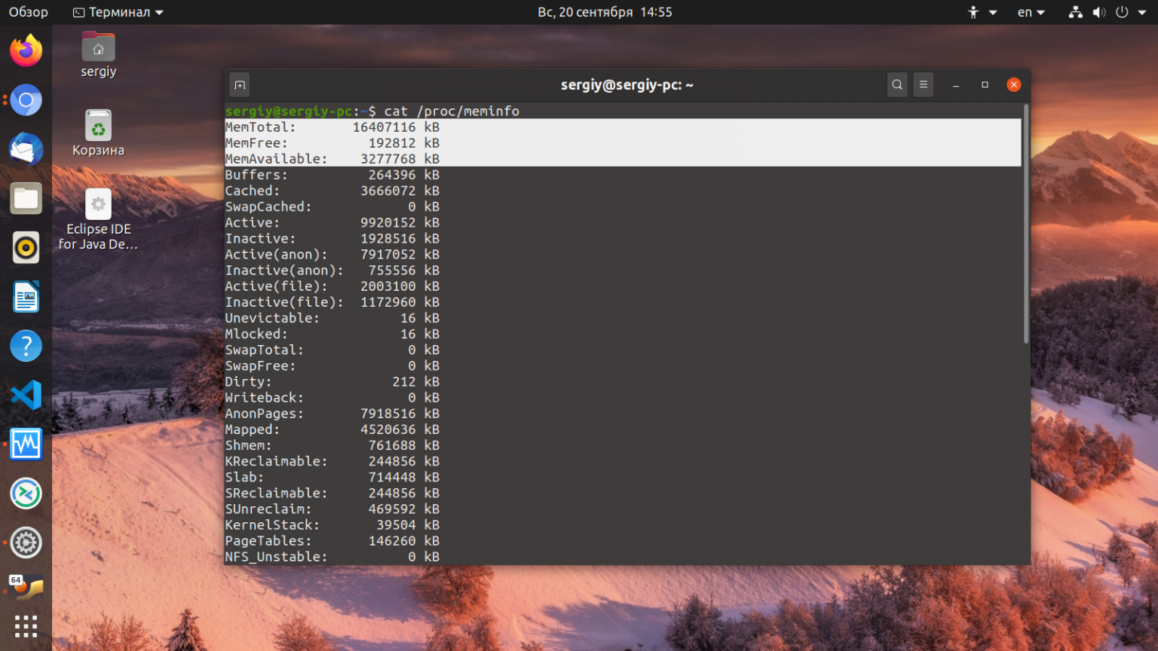1158x651 pixels.
Task: Click the network indicator in top bar
Action: [1076, 12]
